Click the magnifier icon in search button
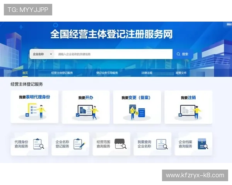 (178, 54)
